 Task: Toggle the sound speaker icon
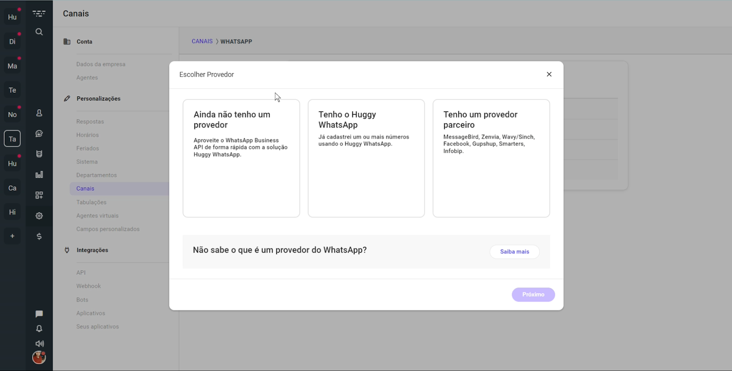pyautogui.click(x=39, y=344)
